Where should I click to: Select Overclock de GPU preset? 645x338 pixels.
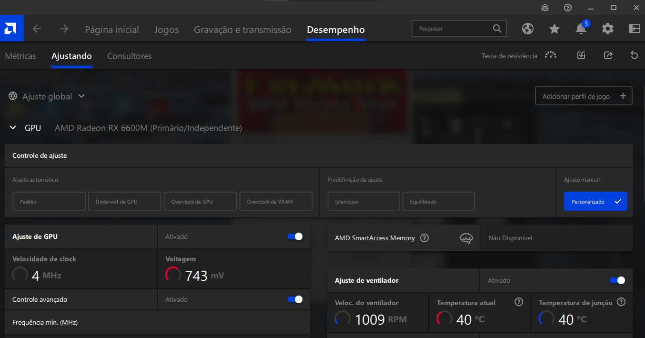200,201
